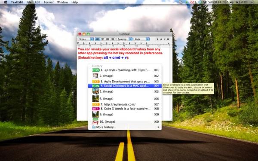This screenshot has height=161, width=258.
Task: Open the Styles dropdown in the toolbar
Action: tap(86, 39)
